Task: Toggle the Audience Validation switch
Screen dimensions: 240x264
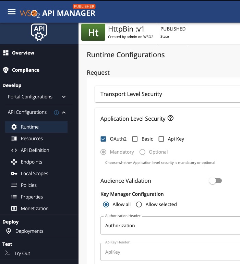Action: pyautogui.click(x=215, y=181)
